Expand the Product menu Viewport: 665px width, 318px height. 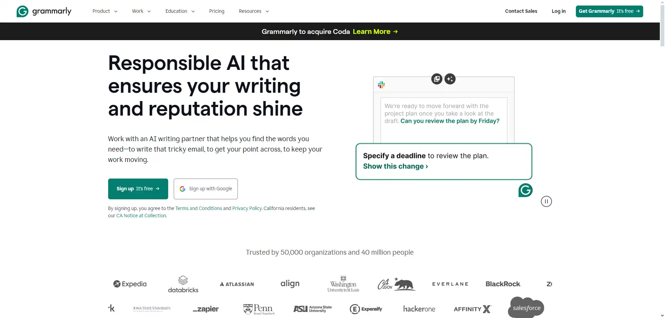105,11
